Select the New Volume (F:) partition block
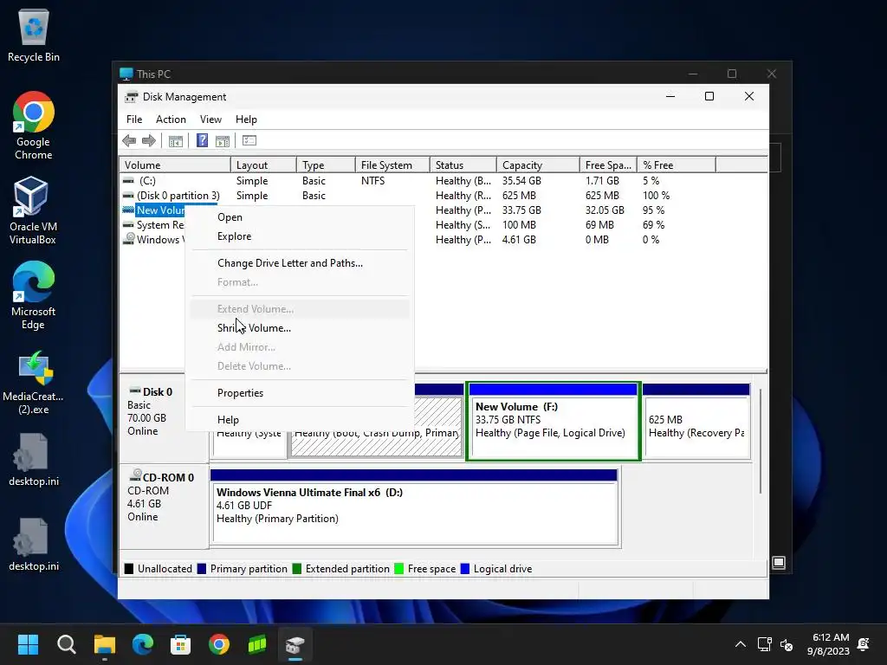 [554, 422]
